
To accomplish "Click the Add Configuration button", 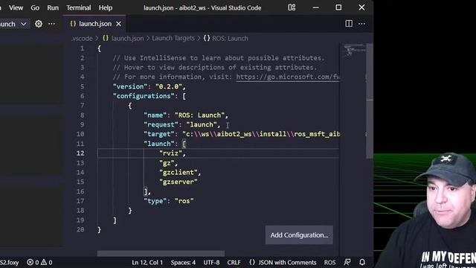I will (299, 235).
